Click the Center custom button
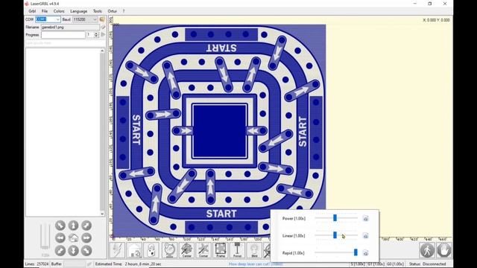Viewport: 477px width, 268px height. click(x=186, y=250)
